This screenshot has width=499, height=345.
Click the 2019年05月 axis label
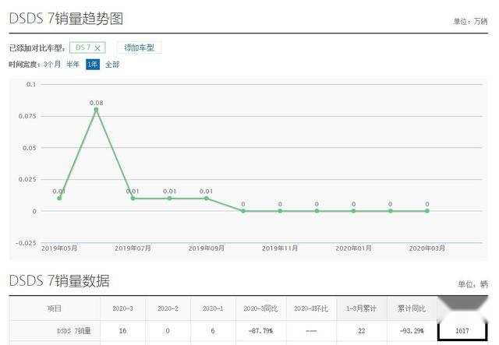point(59,248)
